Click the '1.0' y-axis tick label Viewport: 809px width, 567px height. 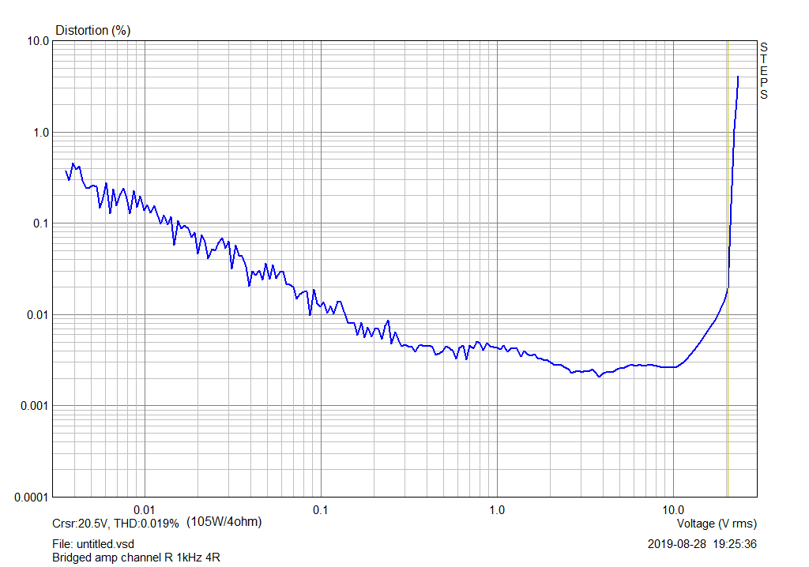[x=41, y=133]
